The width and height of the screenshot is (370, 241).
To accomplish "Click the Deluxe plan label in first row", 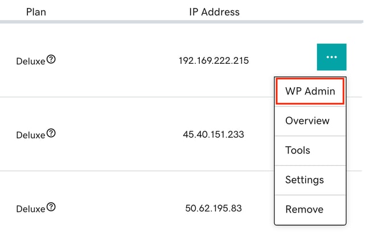I will pos(30,60).
